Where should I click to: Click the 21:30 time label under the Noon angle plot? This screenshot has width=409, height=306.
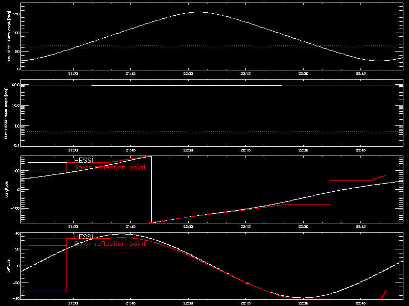tap(73, 150)
